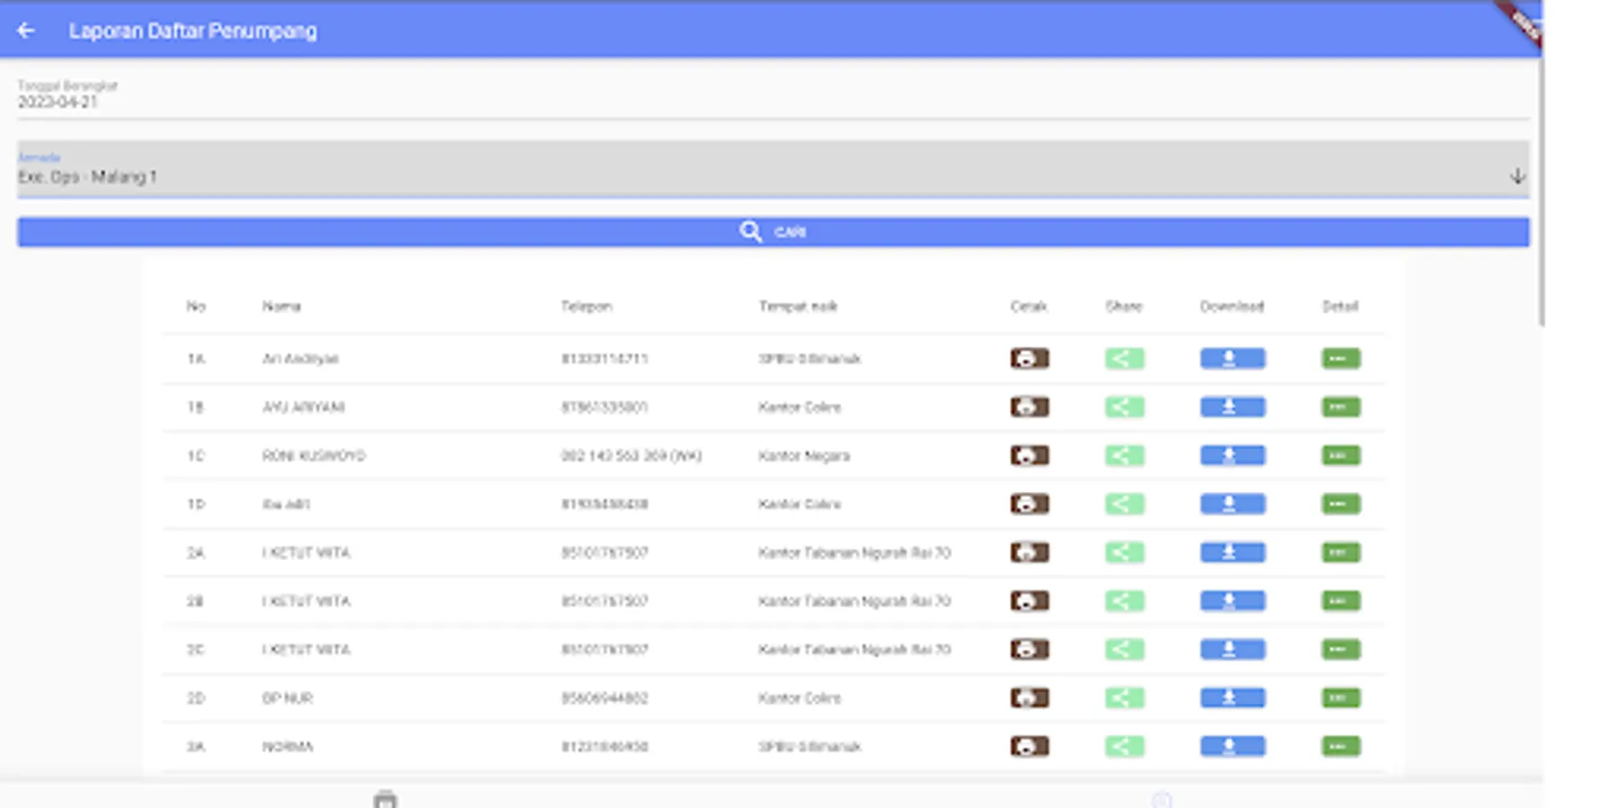Download ticket for seat 2C
The width and height of the screenshot is (1617, 808).
click(x=1233, y=650)
